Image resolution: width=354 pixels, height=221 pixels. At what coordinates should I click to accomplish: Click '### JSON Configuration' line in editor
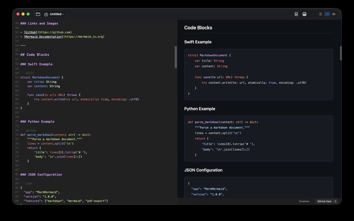click(x=41, y=174)
